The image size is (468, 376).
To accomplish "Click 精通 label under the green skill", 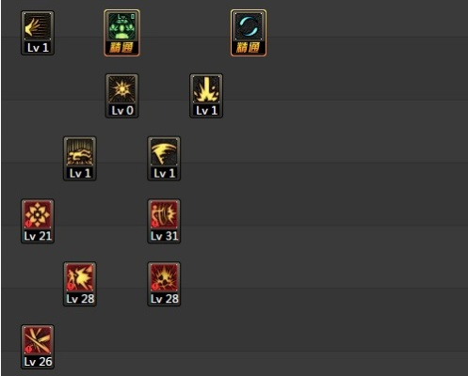I will (121, 48).
